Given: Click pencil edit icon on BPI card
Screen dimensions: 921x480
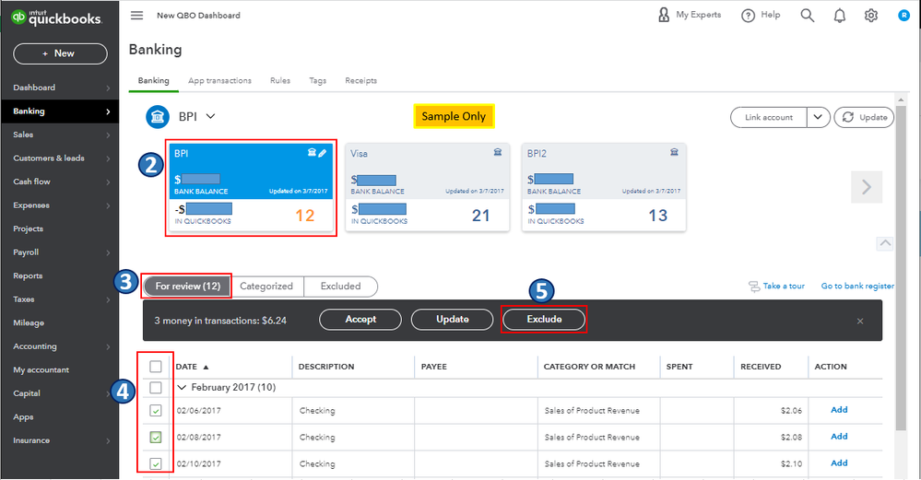Looking at the screenshot, I should click(323, 153).
